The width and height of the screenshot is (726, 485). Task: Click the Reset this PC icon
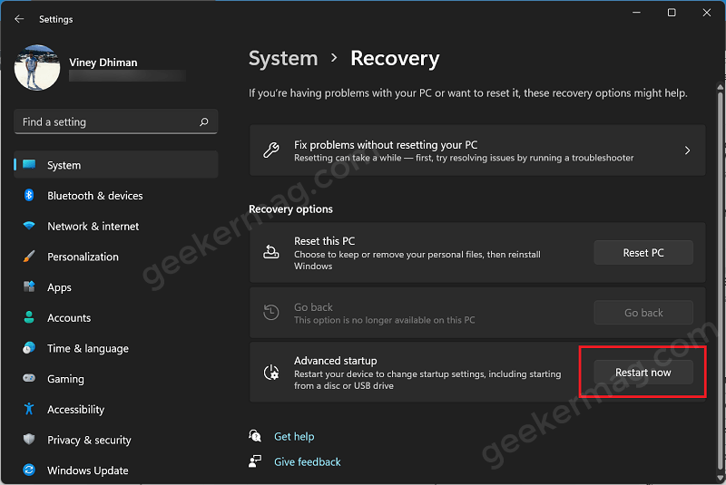click(x=271, y=252)
